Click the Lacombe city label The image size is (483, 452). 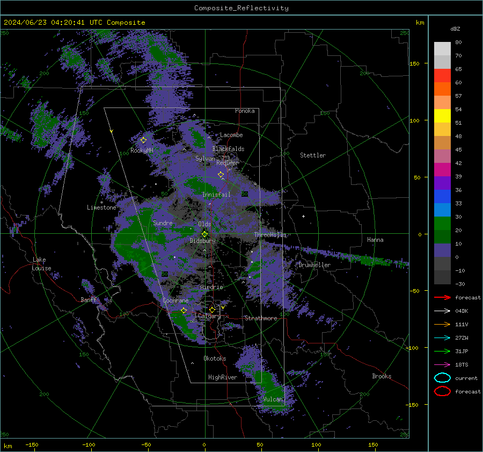pos(231,135)
